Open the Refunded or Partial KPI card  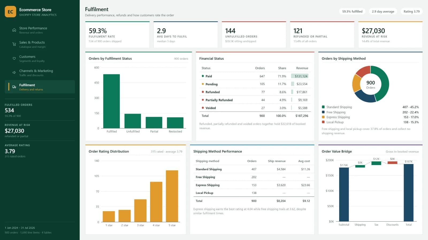(322, 35)
